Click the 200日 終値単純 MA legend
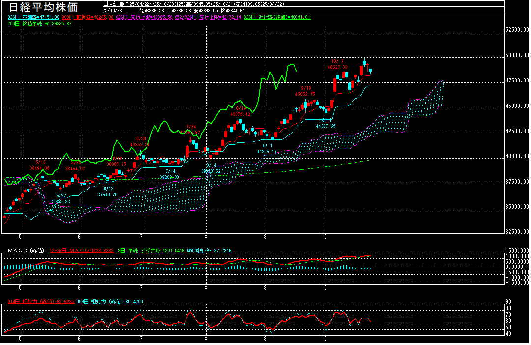Image resolution: width=531 pixels, height=345 pixels. pos(40,23)
